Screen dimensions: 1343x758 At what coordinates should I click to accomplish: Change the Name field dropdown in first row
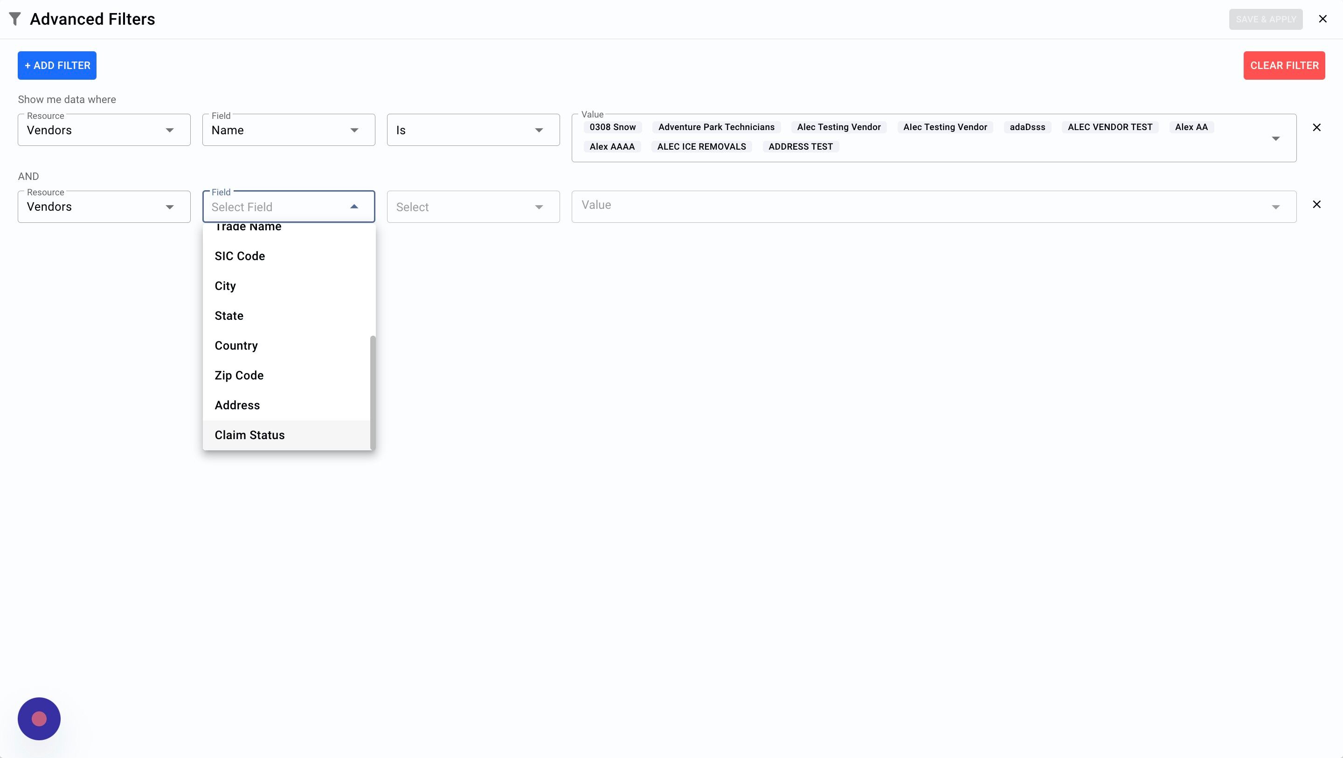click(x=288, y=131)
